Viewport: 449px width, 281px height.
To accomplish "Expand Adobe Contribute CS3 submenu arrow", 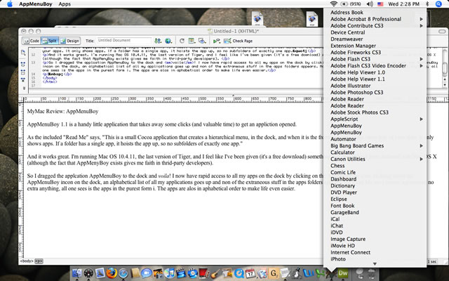I will 421,25.
